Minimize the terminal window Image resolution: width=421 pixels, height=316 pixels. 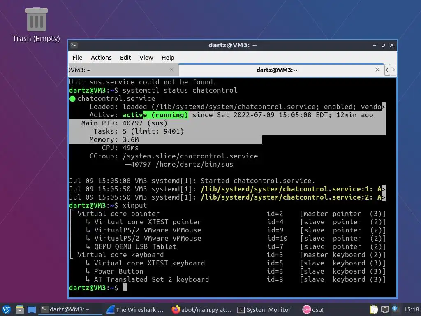click(x=374, y=45)
